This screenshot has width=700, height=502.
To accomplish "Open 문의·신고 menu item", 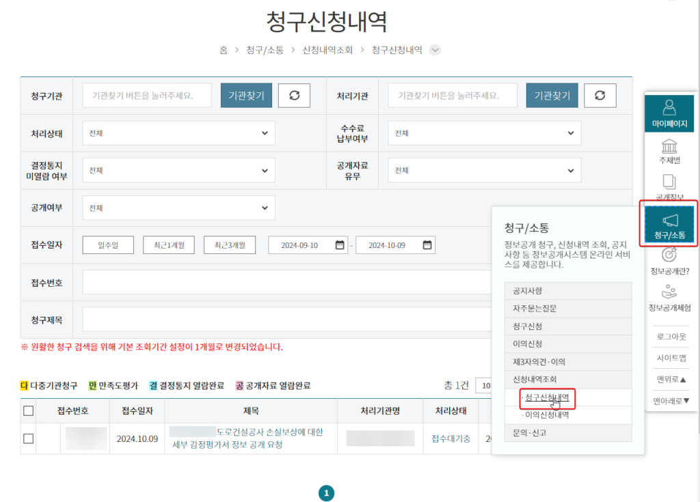I will coord(568,433).
